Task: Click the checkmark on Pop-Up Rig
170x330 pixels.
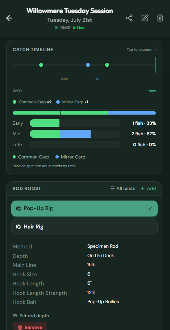Action: coord(150,209)
